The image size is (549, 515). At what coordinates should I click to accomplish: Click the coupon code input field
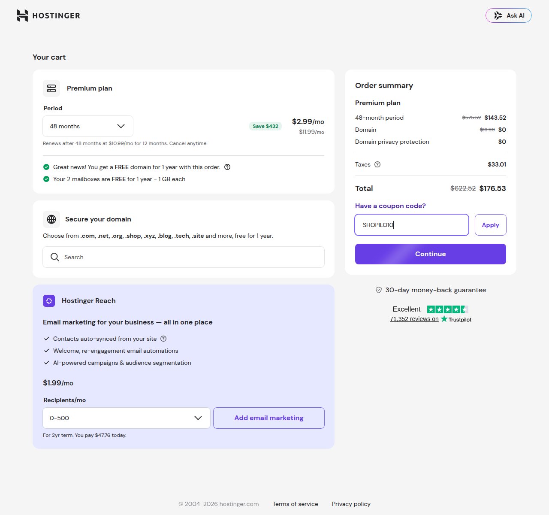pos(412,225)
